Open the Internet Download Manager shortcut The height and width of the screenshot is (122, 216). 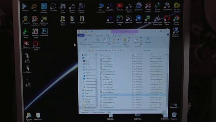tap(158, 7)
